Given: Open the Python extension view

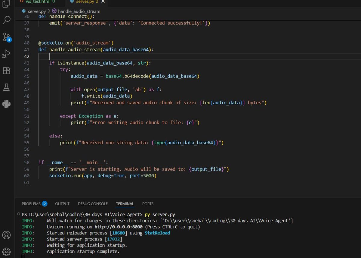Looking at the screenshot, I should coord(6,104).
